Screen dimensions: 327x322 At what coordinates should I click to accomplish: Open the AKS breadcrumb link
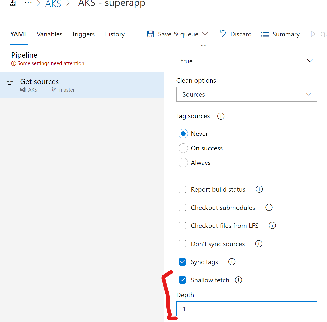click(53, 4)
